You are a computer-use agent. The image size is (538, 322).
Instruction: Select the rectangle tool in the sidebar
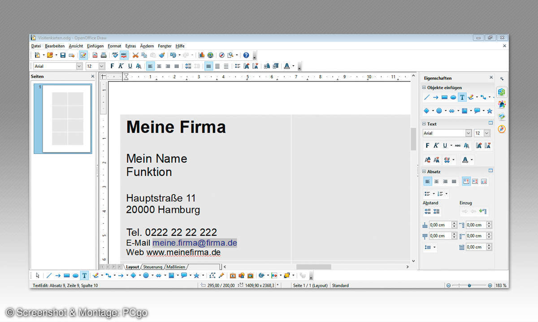tap(444, 97)
